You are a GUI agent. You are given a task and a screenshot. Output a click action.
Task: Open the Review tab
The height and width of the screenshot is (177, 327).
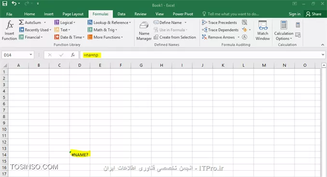(140, 14)
